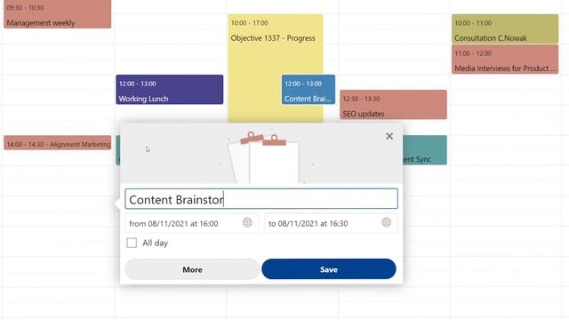
Task: Open the end date field to 08/11/2021 at 16:30
Action: point(331,223)
